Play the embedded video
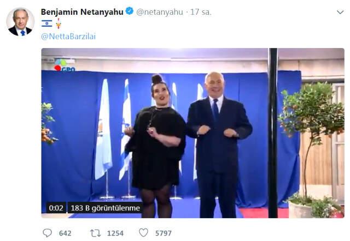This screenshot has width=350, height=241. coord(193,133)
